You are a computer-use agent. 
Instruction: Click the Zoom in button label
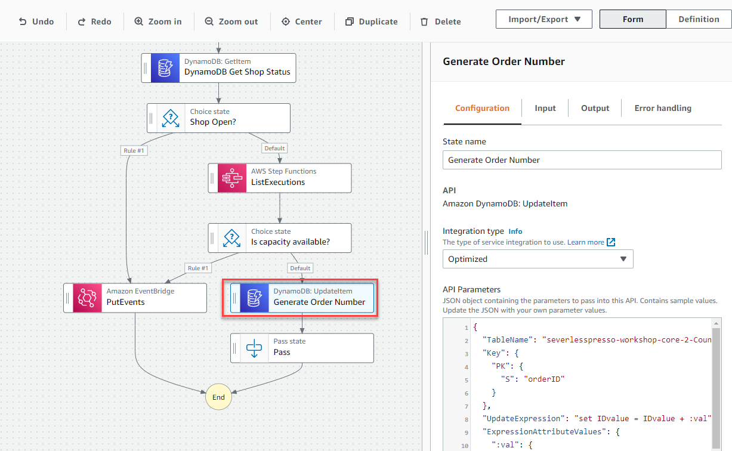(165, 21)
